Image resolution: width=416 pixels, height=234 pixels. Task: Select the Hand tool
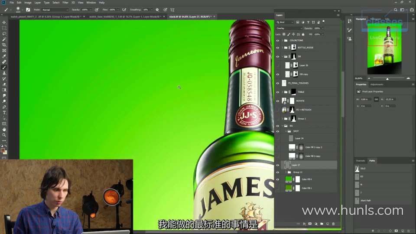(4, 130)
